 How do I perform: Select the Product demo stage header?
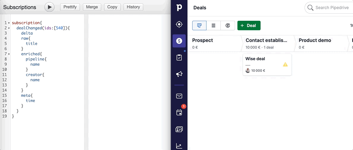coord(321,44)
